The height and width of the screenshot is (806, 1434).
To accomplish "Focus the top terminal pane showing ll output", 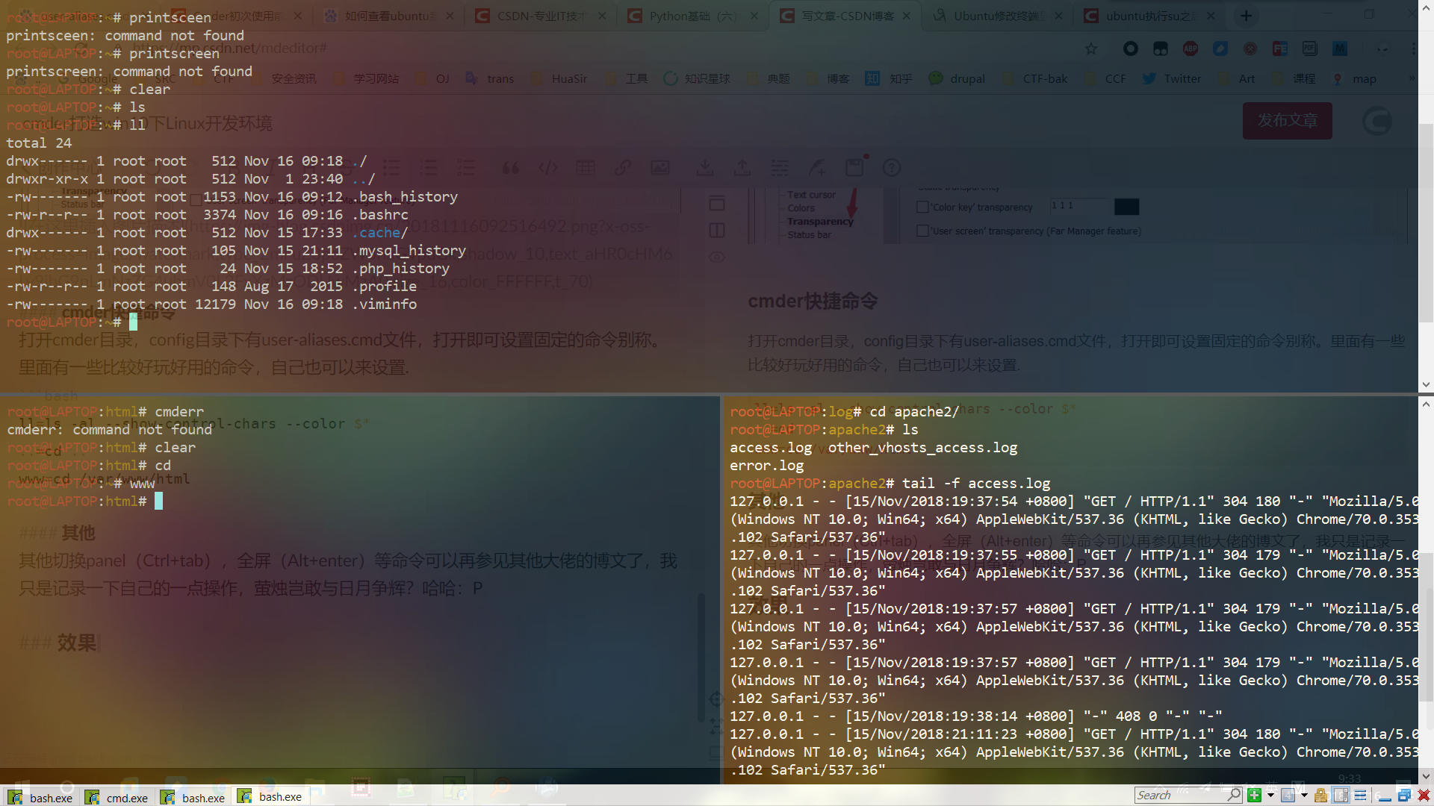I will point(672,224).
